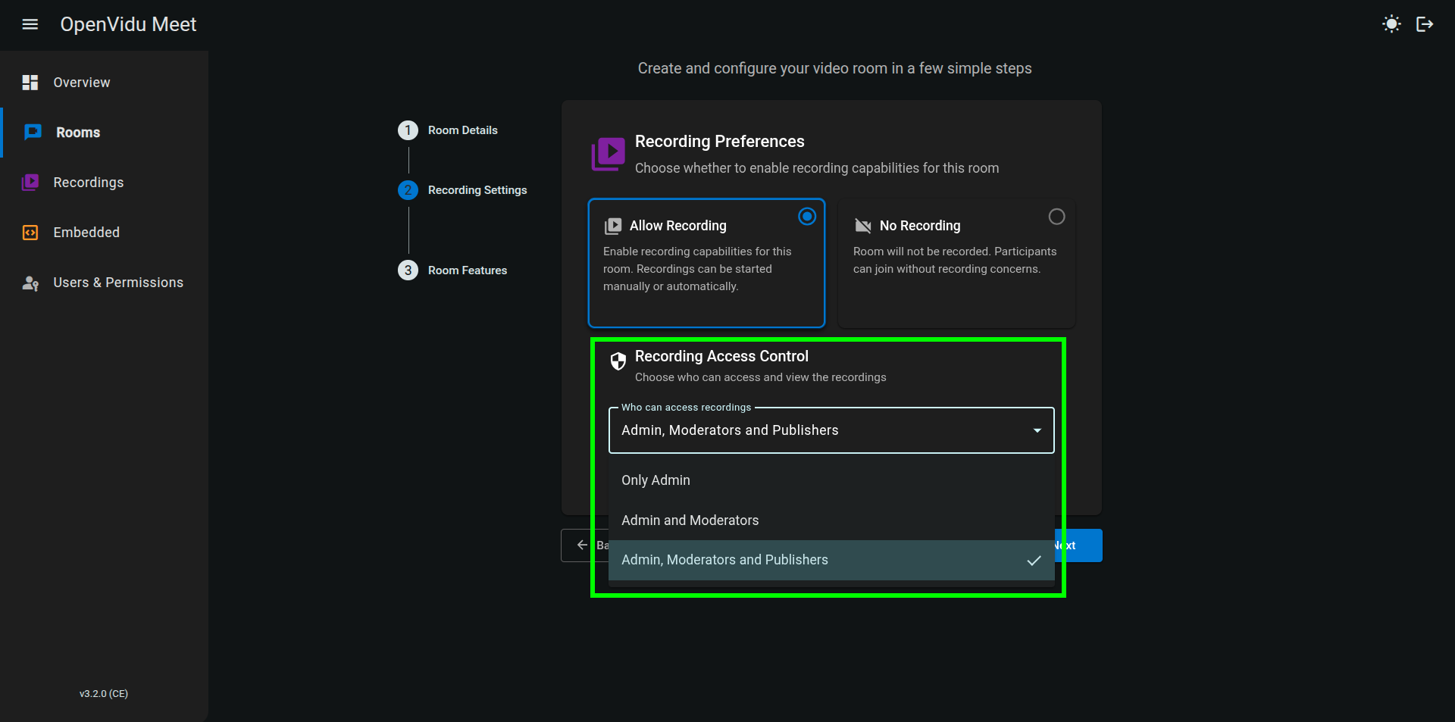Select the Allow Recording radio button
This screenshot has height=722, width=1455.
[807, 217]
